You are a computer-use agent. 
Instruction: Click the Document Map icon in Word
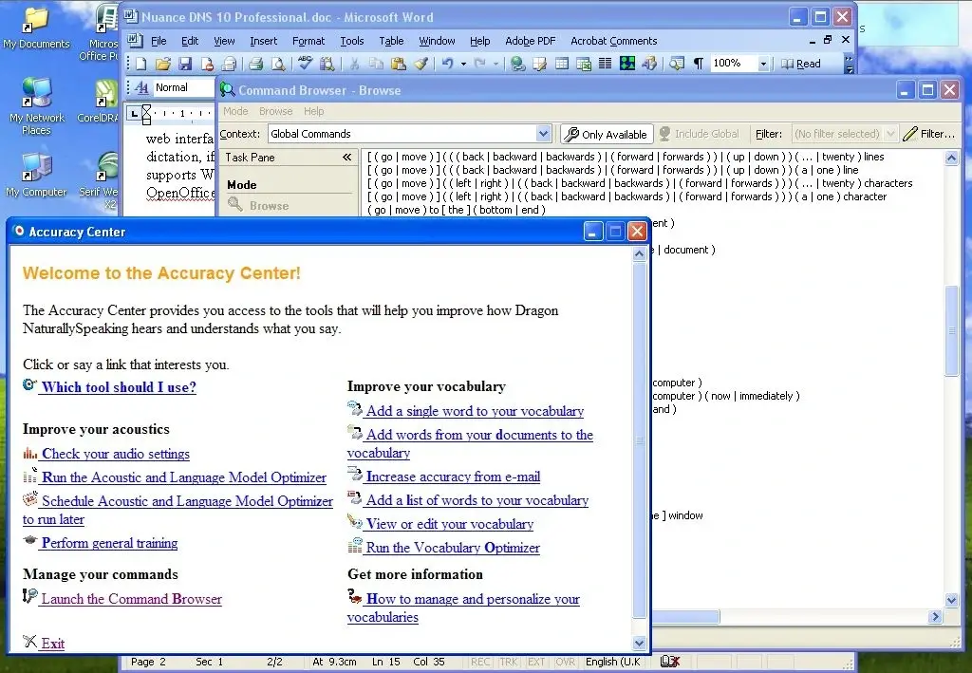tap(677, 64)
